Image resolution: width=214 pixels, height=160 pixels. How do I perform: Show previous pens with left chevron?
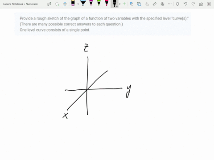click(x=78, y=4)
